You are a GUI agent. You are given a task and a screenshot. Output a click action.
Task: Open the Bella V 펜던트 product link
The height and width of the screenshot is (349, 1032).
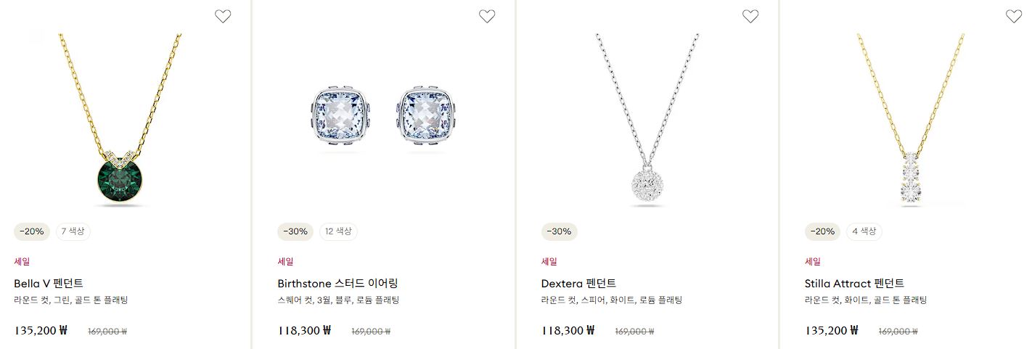(x=49, y=283)
